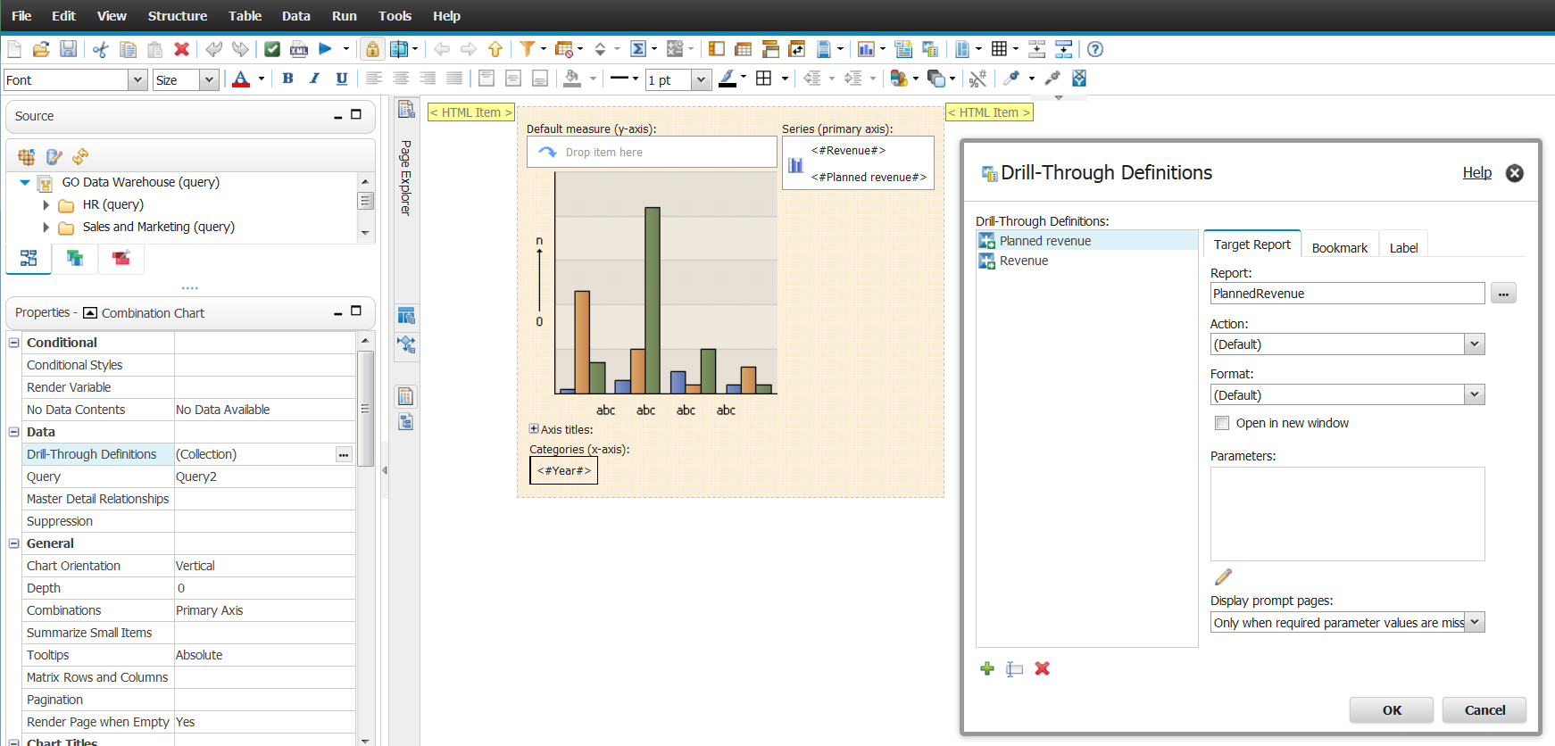Open the File menu
1555x746 pixels.
pyautogui.click(x=21, y=16)
